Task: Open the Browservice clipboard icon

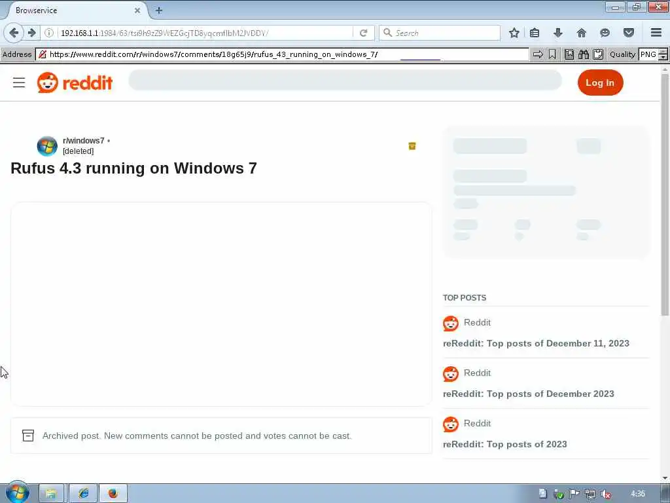Action: pos(598,54)
